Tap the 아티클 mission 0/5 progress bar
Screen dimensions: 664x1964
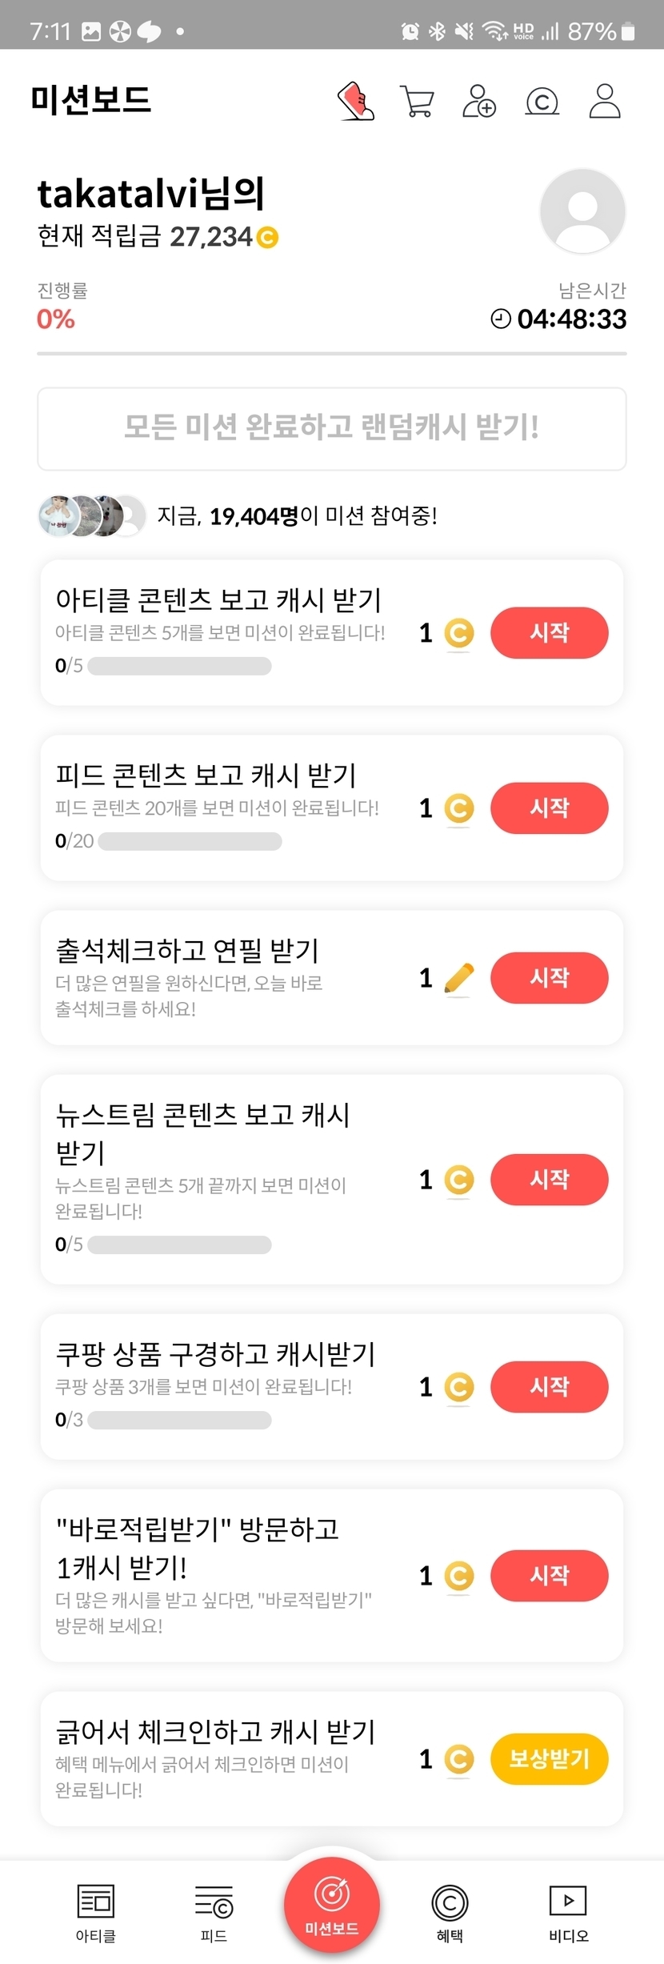[x=179, y=666]
